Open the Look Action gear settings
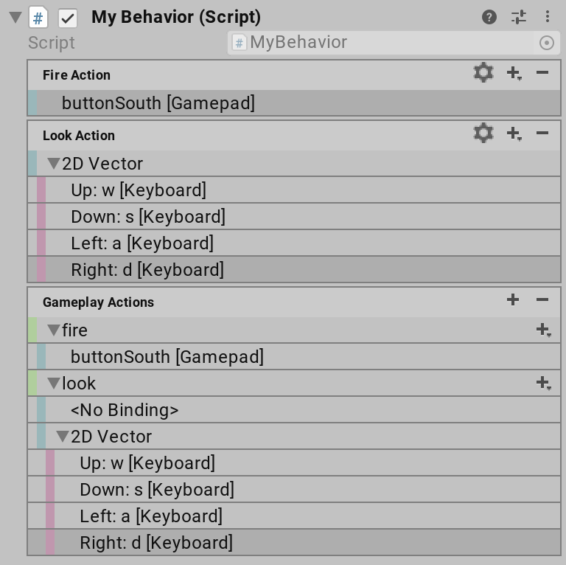The height and width of the screenshot is (565, 566). point(483,134)
